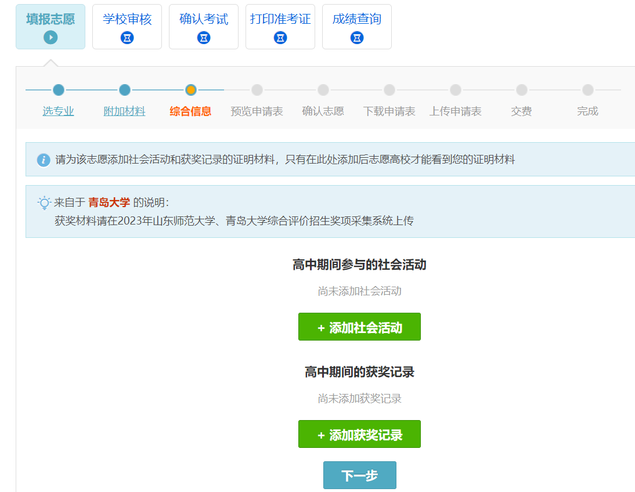Screen dimensions: 635x492
Task: Click the 交费 step marker dot
Action: click(x=521, y=90)
